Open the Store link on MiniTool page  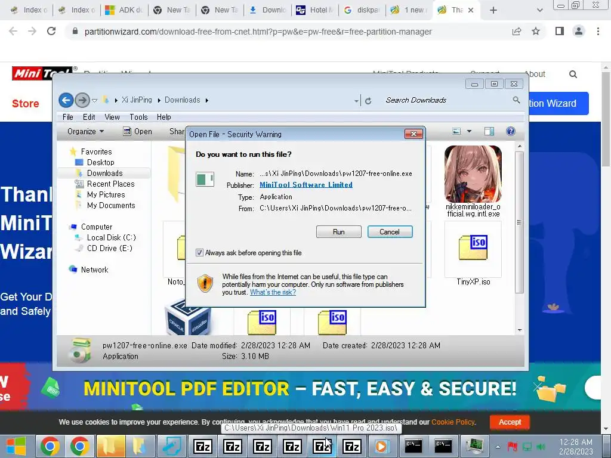click(x=26, y=104)
